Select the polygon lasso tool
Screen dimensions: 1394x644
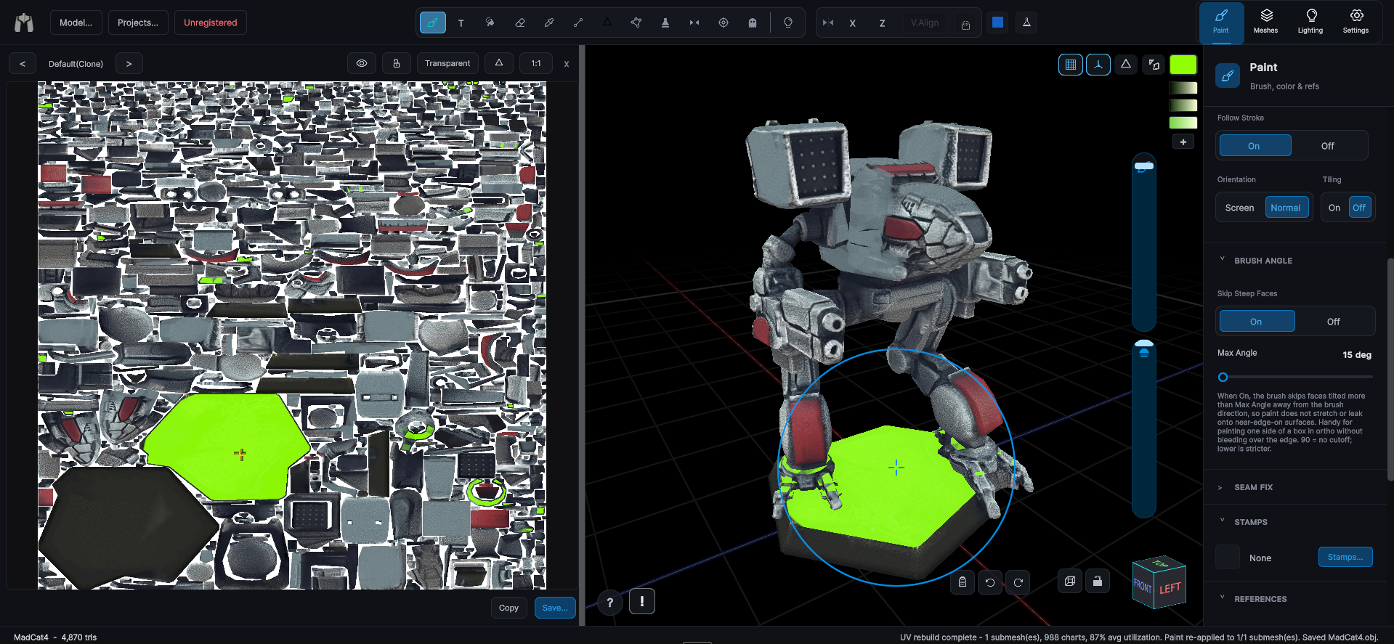coord(636,23)
